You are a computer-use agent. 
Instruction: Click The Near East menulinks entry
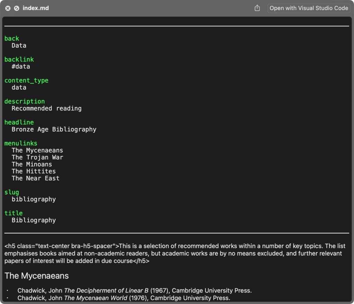(35, 178)
